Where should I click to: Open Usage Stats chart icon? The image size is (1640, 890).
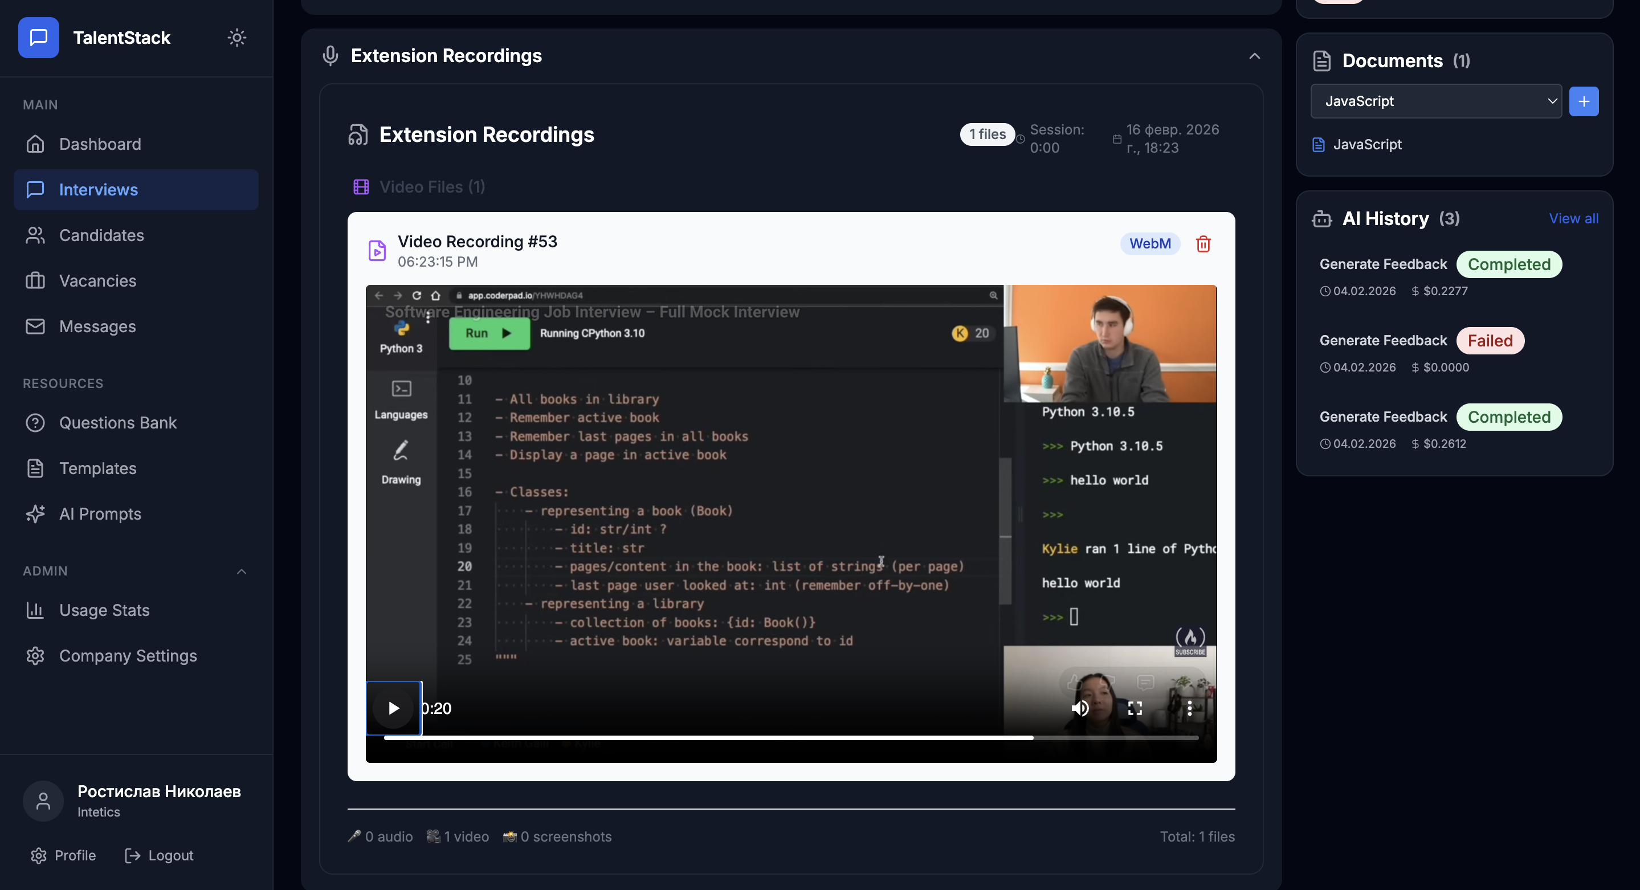pyautogui.click(x=36, y=610)
